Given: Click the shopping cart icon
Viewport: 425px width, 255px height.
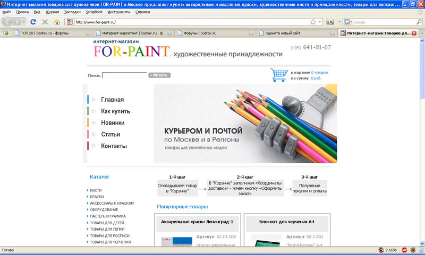Looking at the screenshot, I should tap(279, 75).
